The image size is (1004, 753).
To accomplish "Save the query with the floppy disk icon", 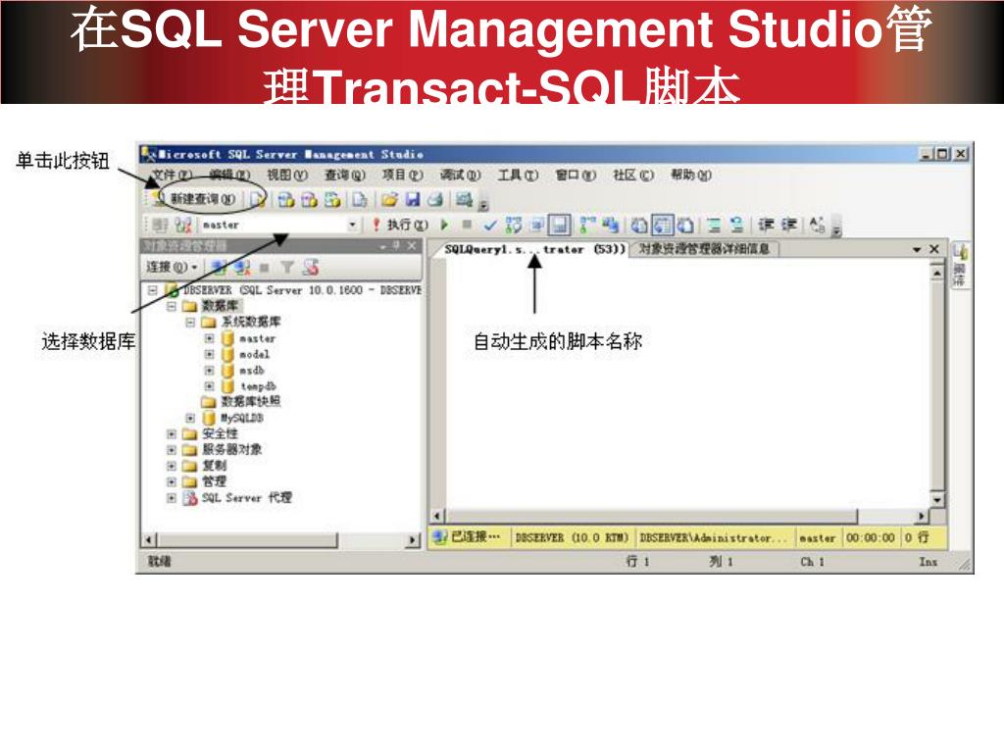I will pyautogui.click(x=413, y=200).
